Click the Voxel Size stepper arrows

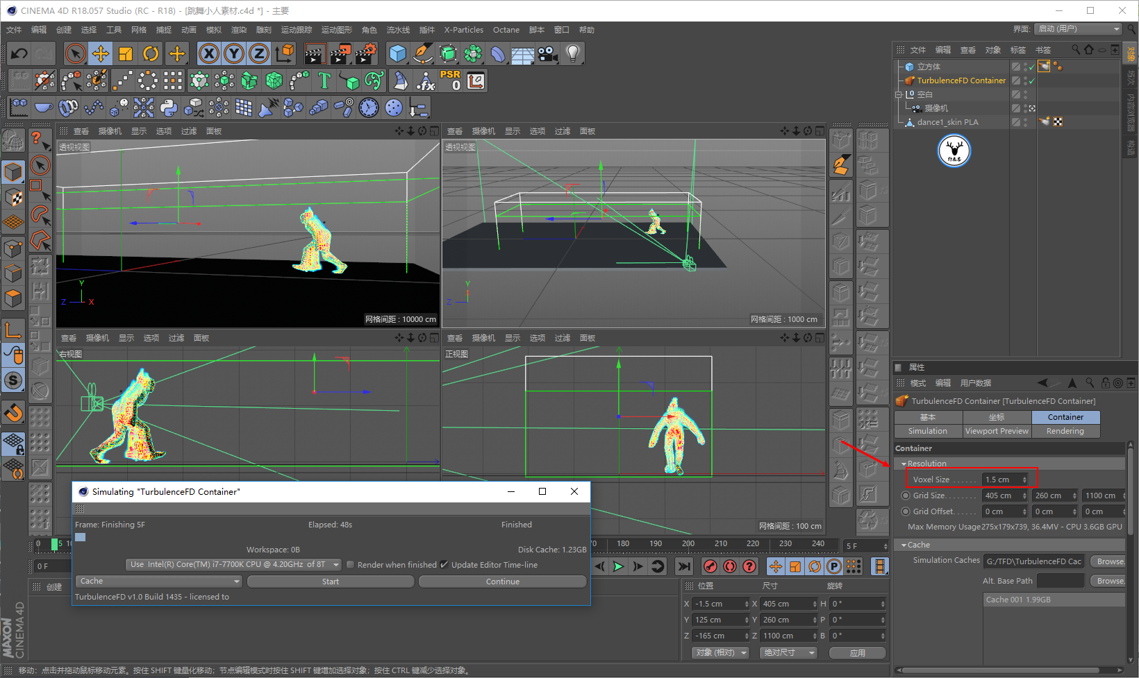[1024, 480]
